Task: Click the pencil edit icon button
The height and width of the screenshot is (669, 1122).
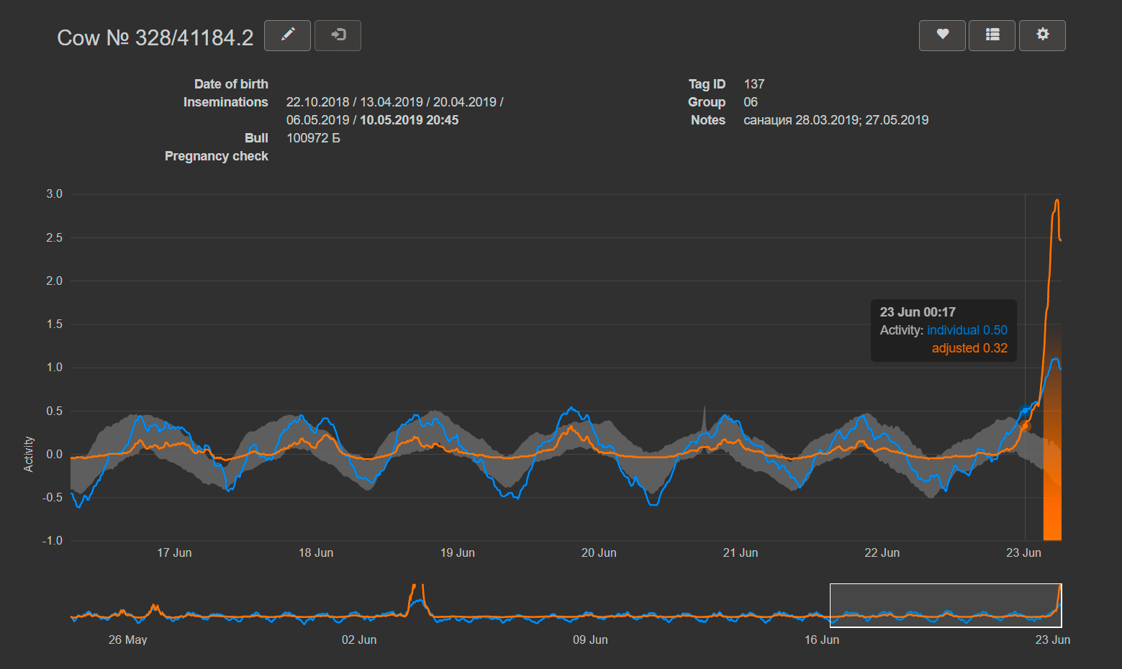Action: point(287,35)
